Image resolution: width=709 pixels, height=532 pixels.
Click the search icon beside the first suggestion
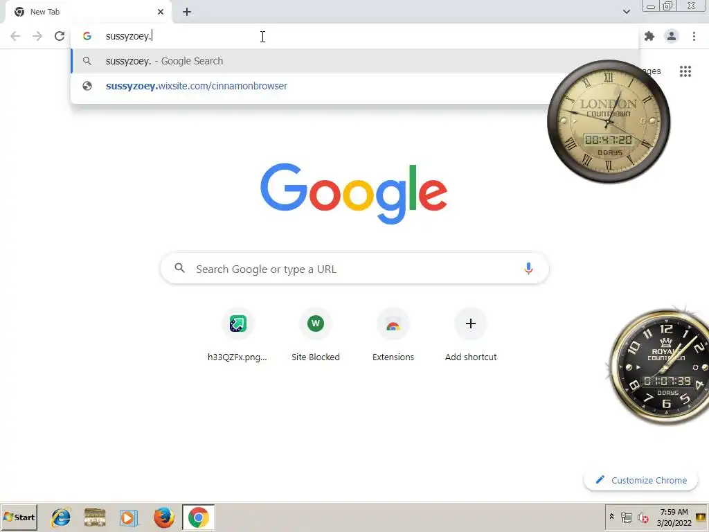(87, 61)
